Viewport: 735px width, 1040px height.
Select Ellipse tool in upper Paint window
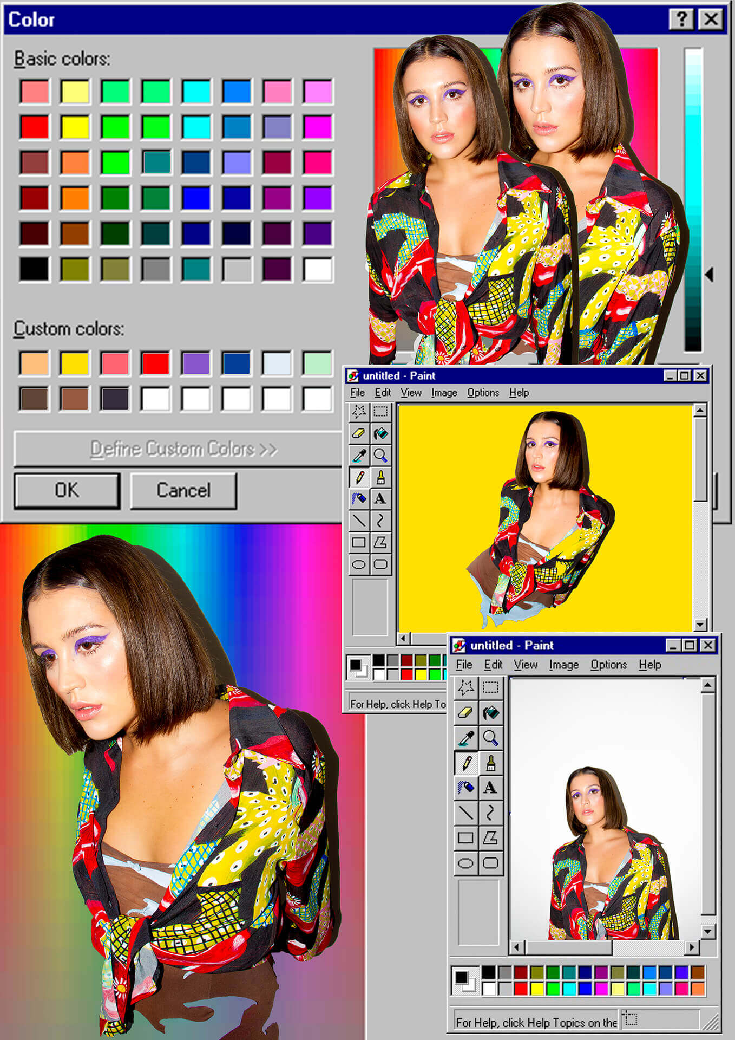point(359,564)
